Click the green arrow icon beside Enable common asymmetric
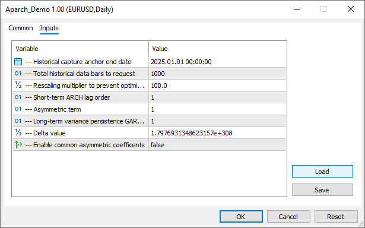Screen dimensions: 365x228 [x=18, y=145]
